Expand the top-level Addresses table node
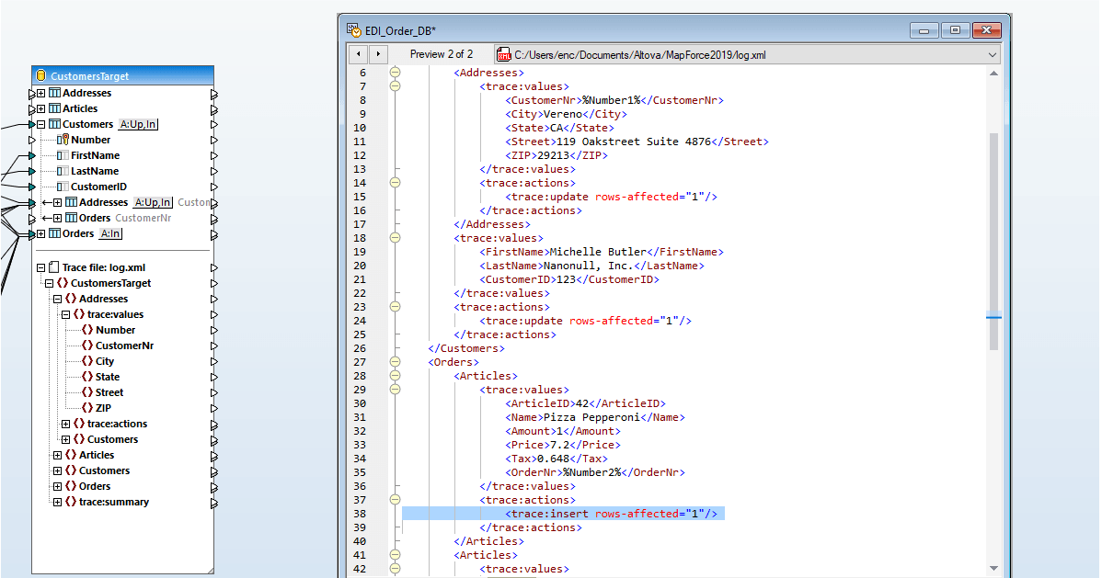Screen dimensions: 1102x578 [x=40, y=93]
